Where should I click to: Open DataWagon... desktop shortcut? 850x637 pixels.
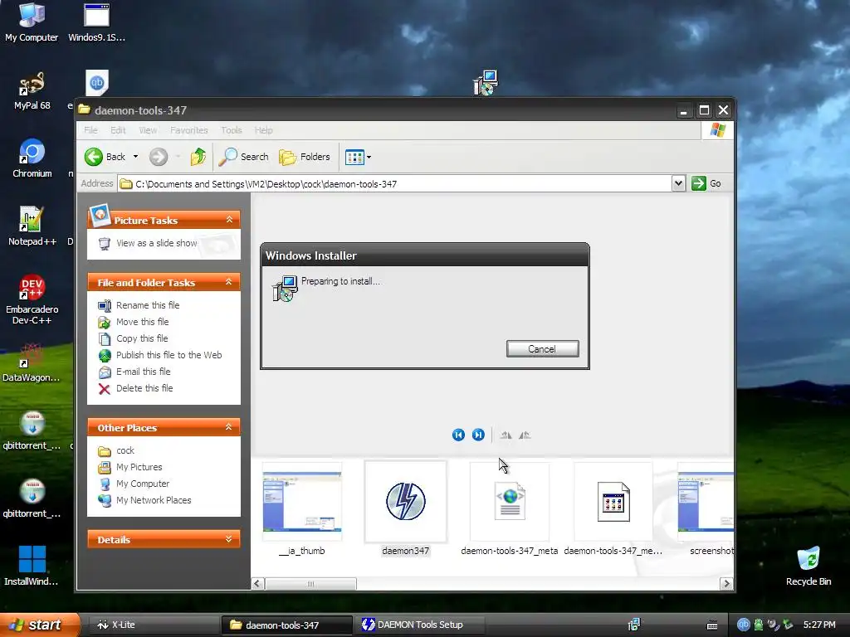[32, 363]
